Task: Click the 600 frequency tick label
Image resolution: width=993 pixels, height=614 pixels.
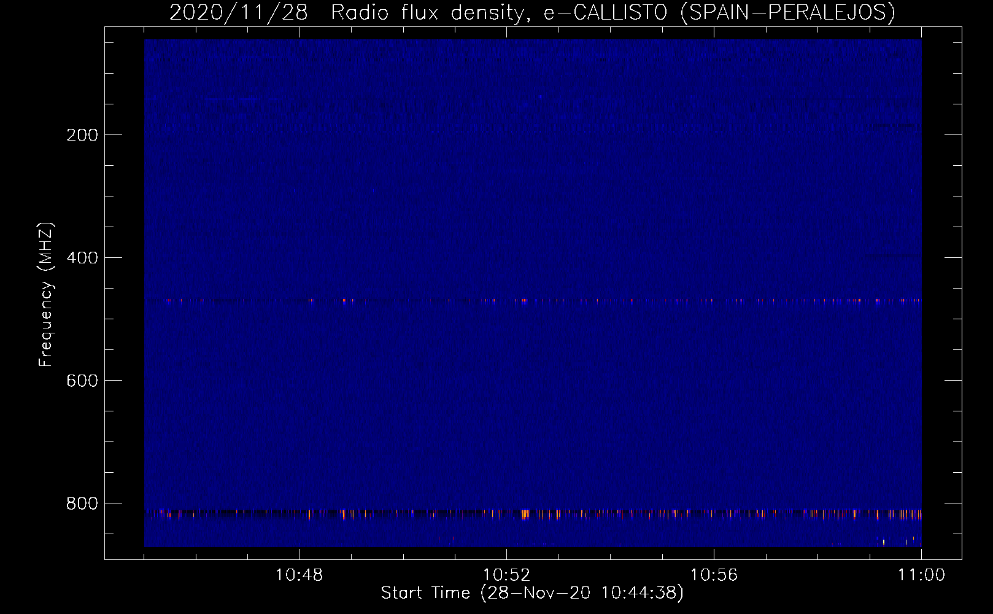Action: pos(82,381)
